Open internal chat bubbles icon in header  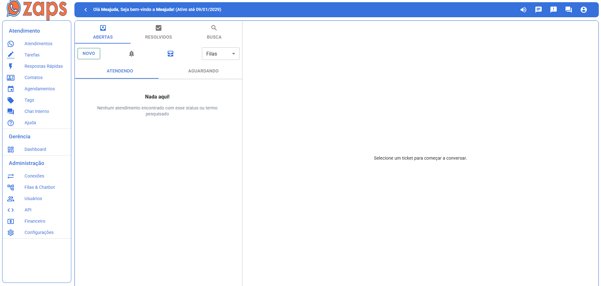pos(568,10)
